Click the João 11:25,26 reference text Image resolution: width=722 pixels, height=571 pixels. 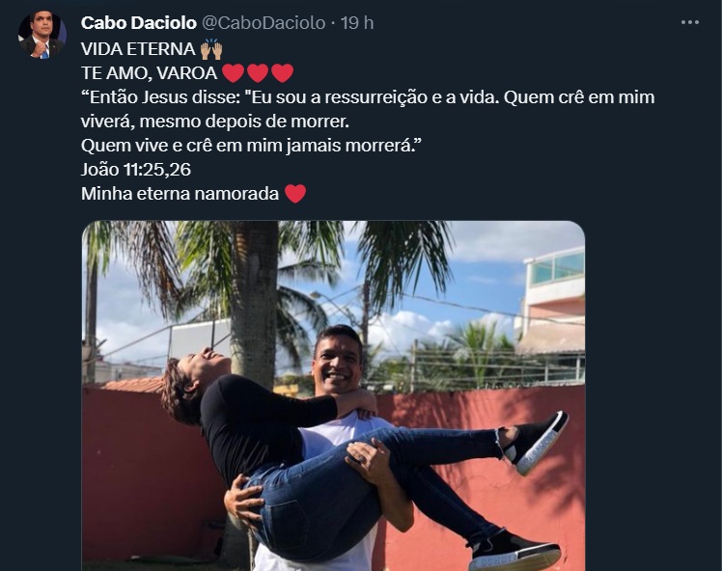pos(136,170)
